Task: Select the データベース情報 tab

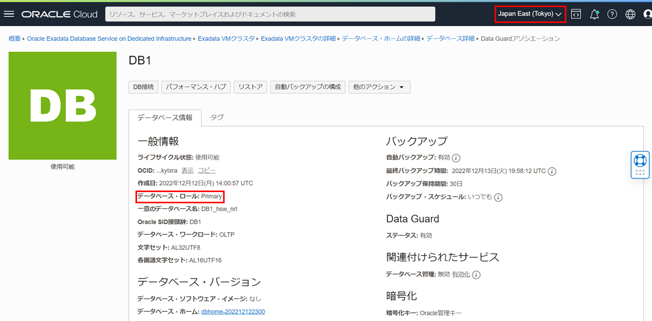Action: tap(165, 118)
